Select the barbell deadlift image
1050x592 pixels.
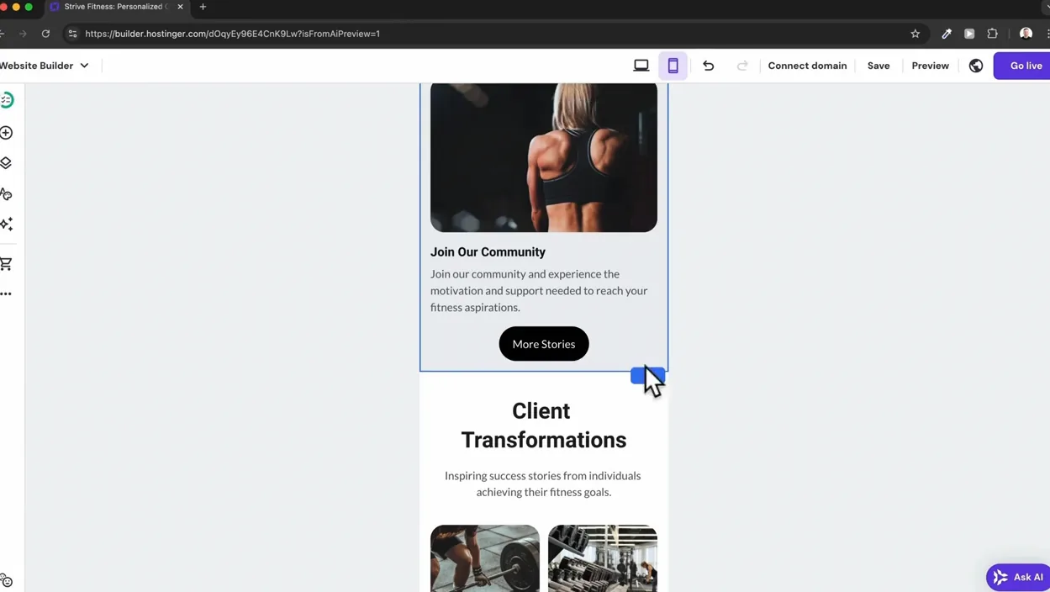485,558
